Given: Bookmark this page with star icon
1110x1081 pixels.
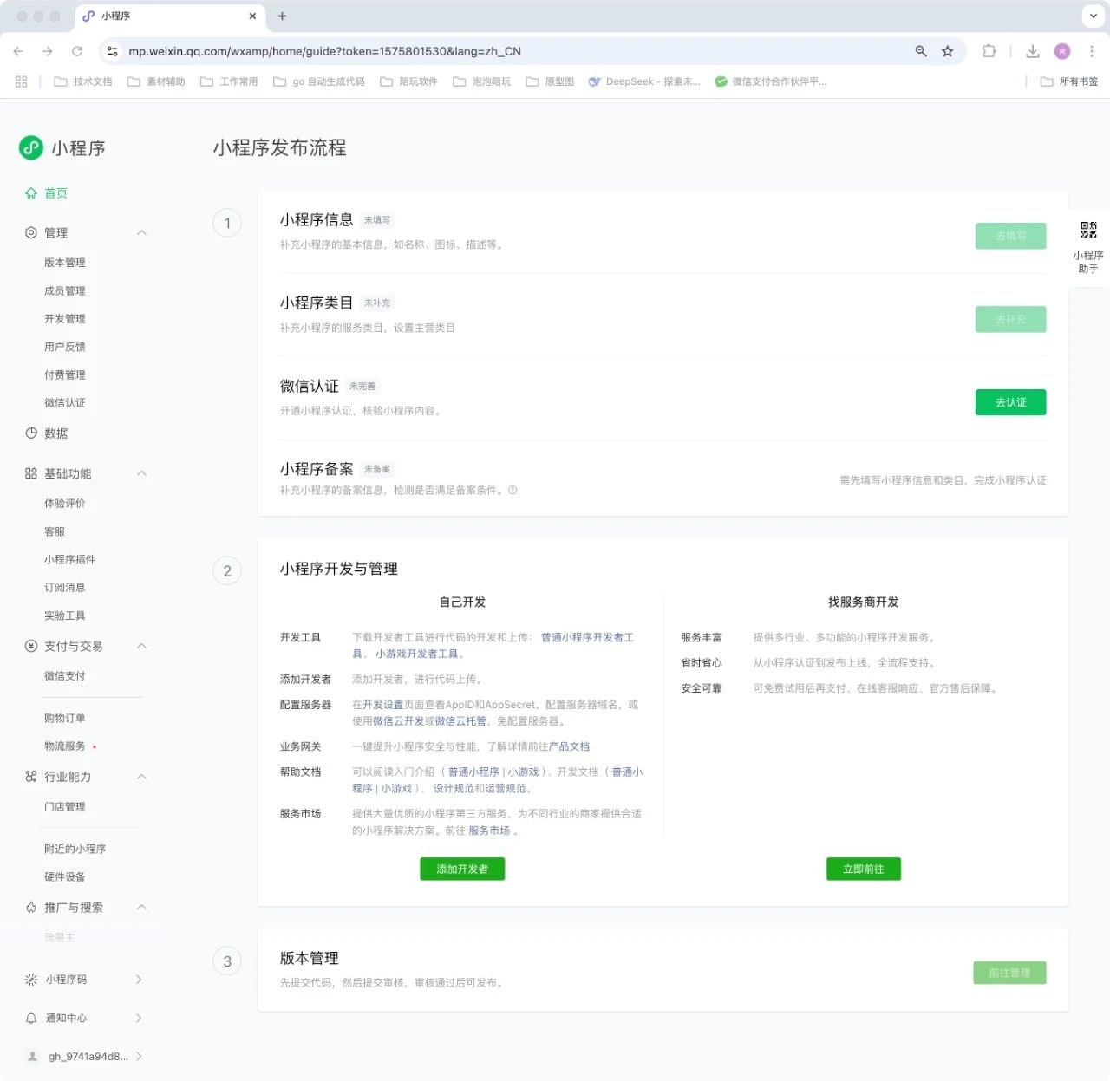Looking at the screenshot, I should [948, 51].
